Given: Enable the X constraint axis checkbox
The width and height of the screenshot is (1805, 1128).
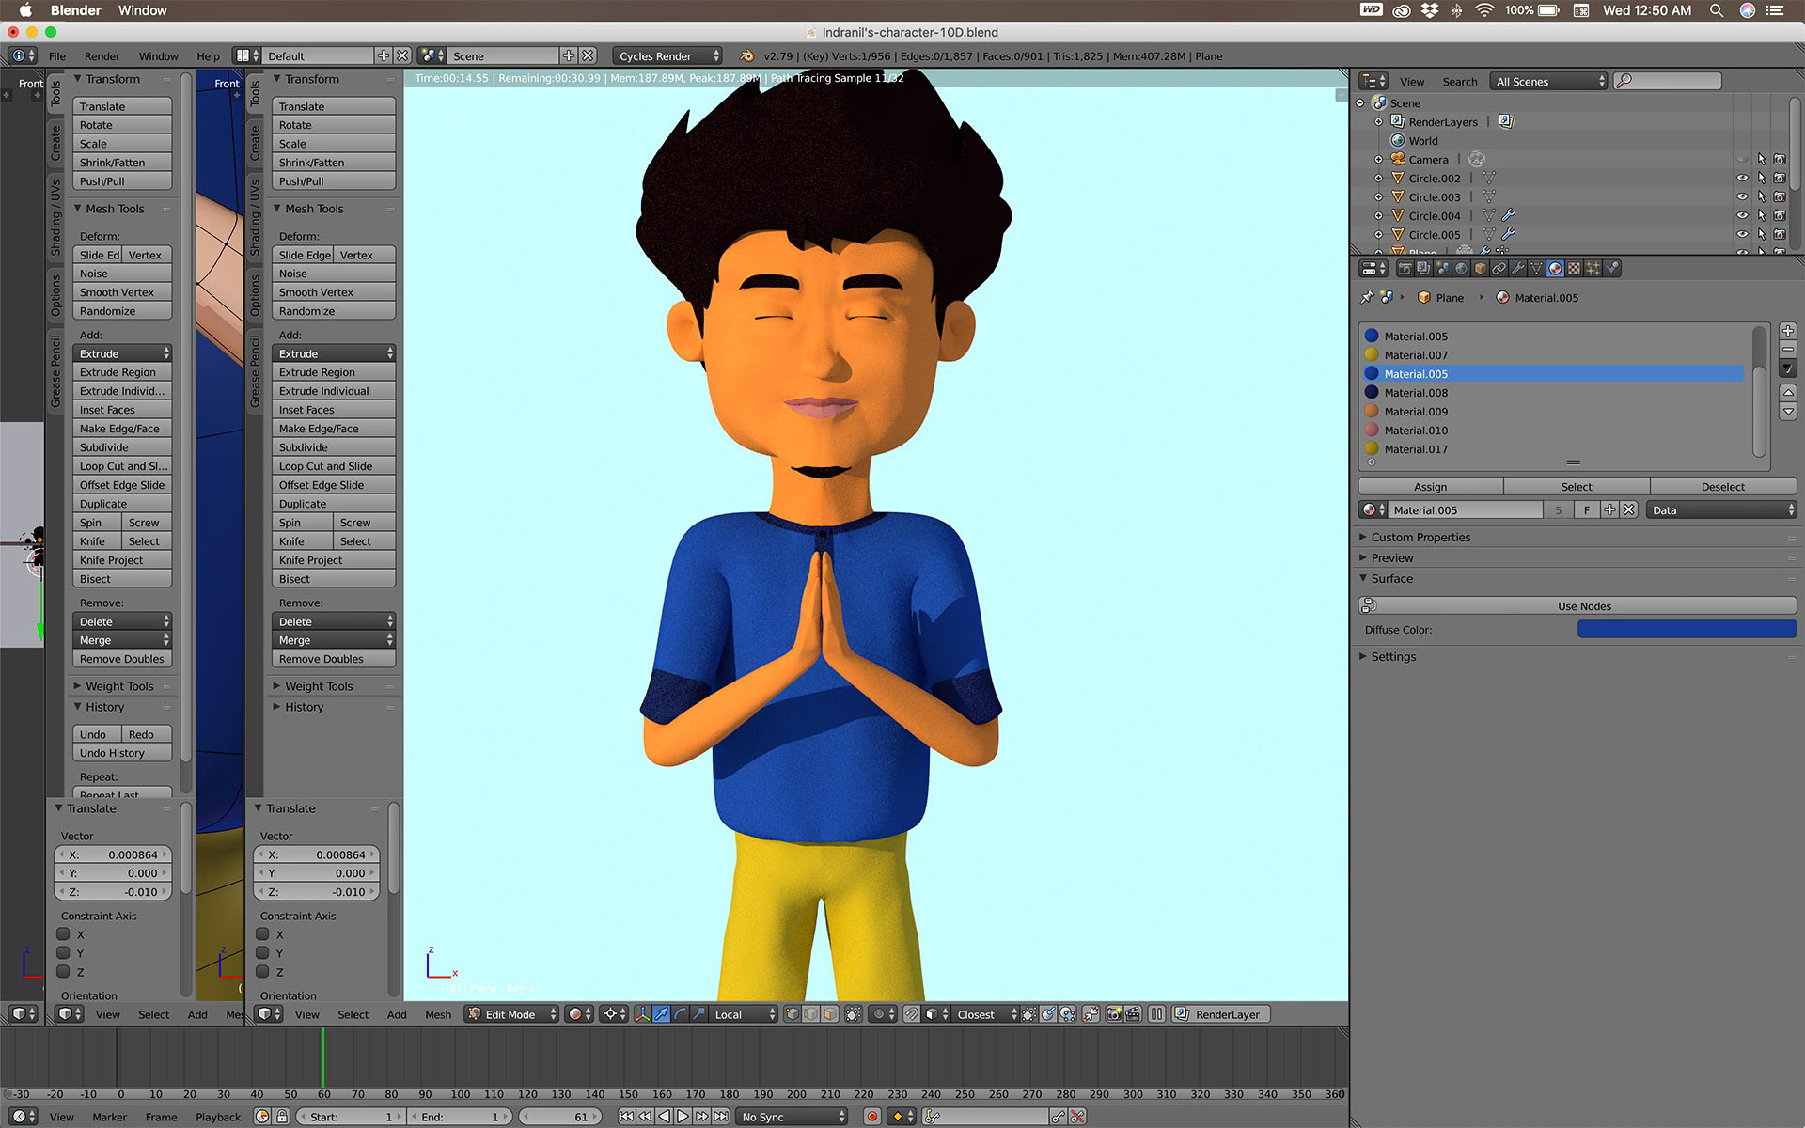Looking at the screenshot, I should pos(262,934).
